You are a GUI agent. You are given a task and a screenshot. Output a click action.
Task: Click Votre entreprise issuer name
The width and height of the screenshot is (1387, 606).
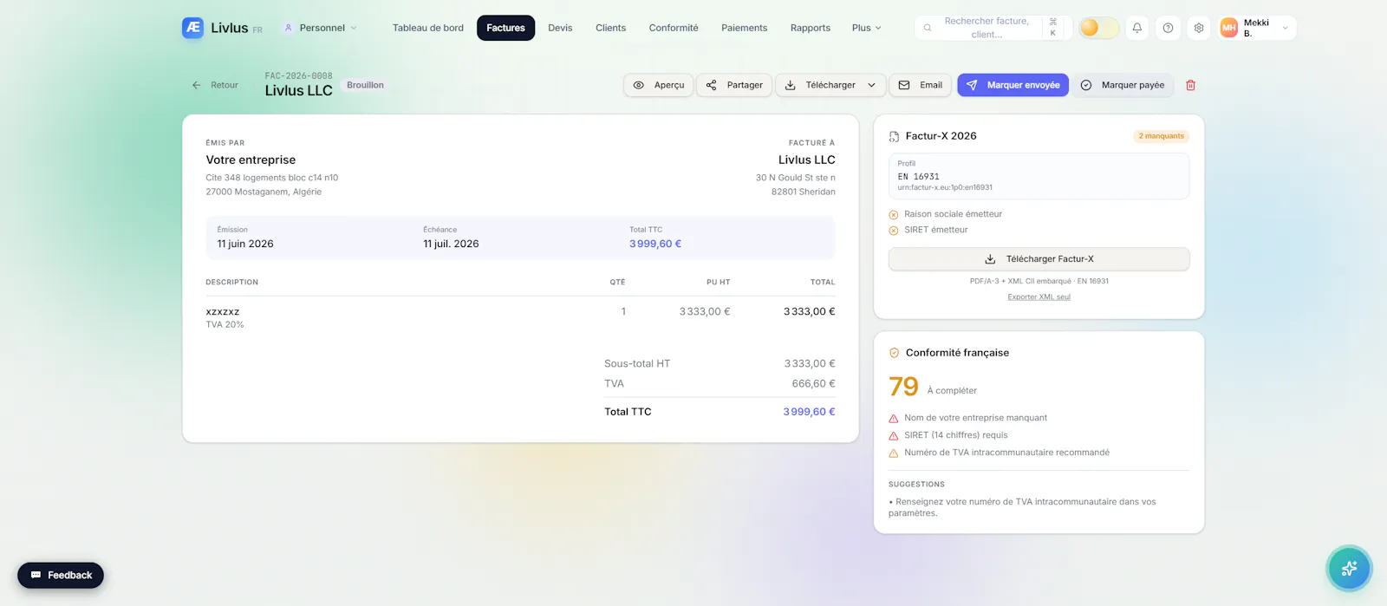(251, 160)
